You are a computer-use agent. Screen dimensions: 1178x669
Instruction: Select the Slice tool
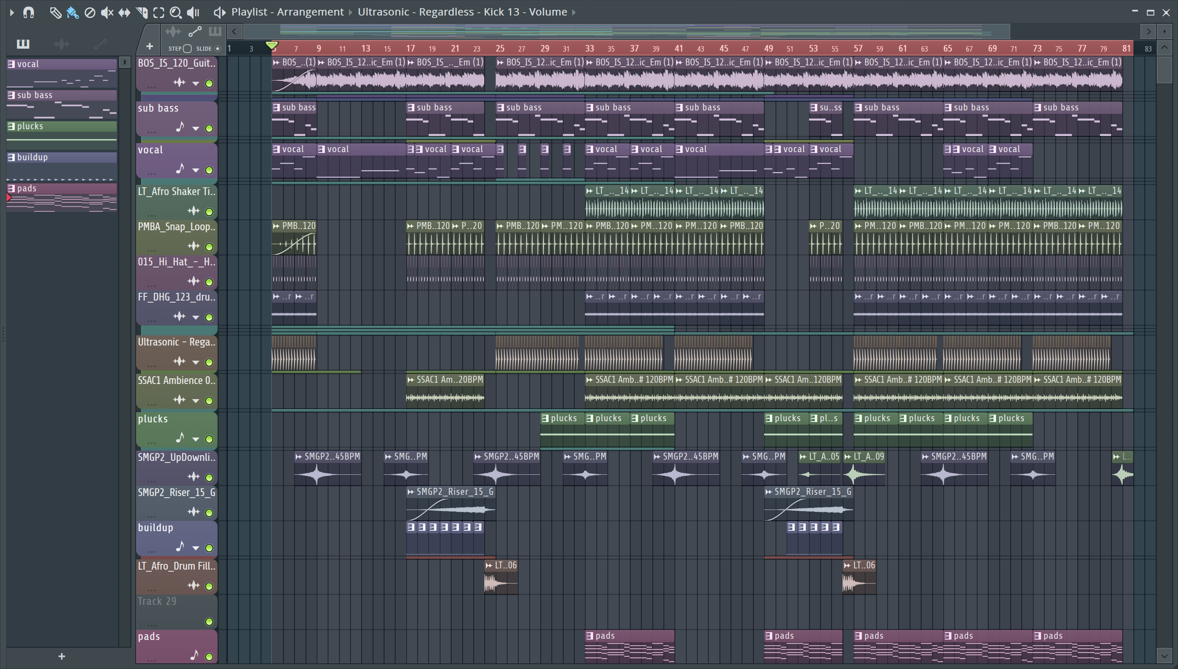(x=142, y=12)
